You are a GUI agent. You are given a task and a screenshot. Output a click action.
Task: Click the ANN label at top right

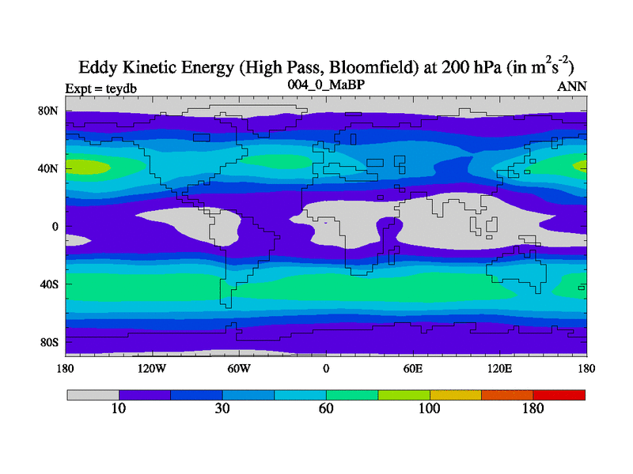(x=572, y=87)
